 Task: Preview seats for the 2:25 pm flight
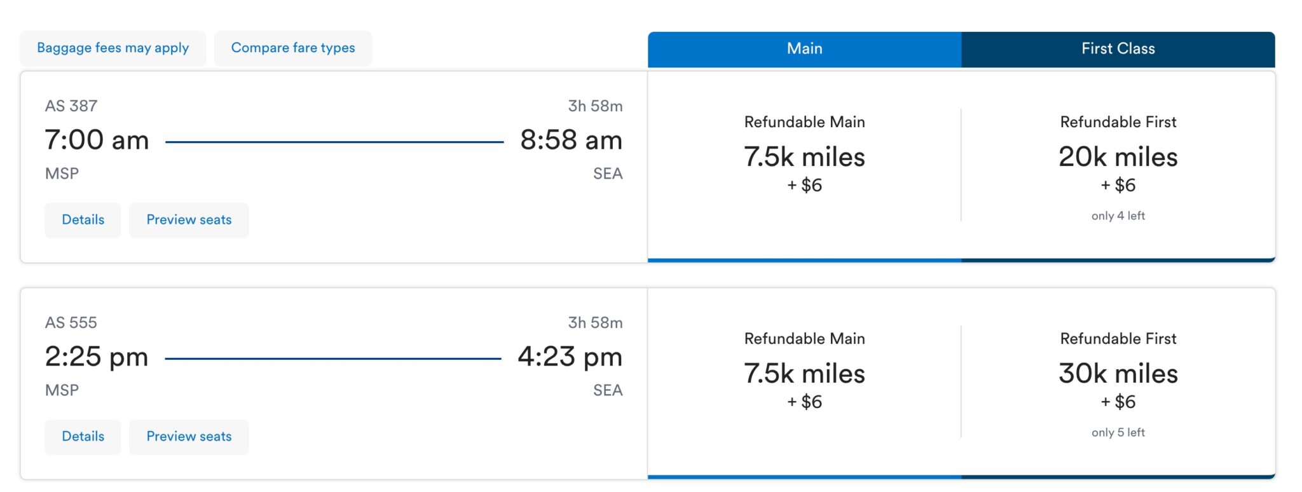pos(188,437)
